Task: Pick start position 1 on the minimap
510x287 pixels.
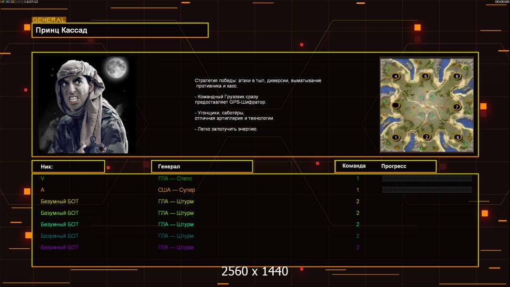Action: [x=396, y=137]
